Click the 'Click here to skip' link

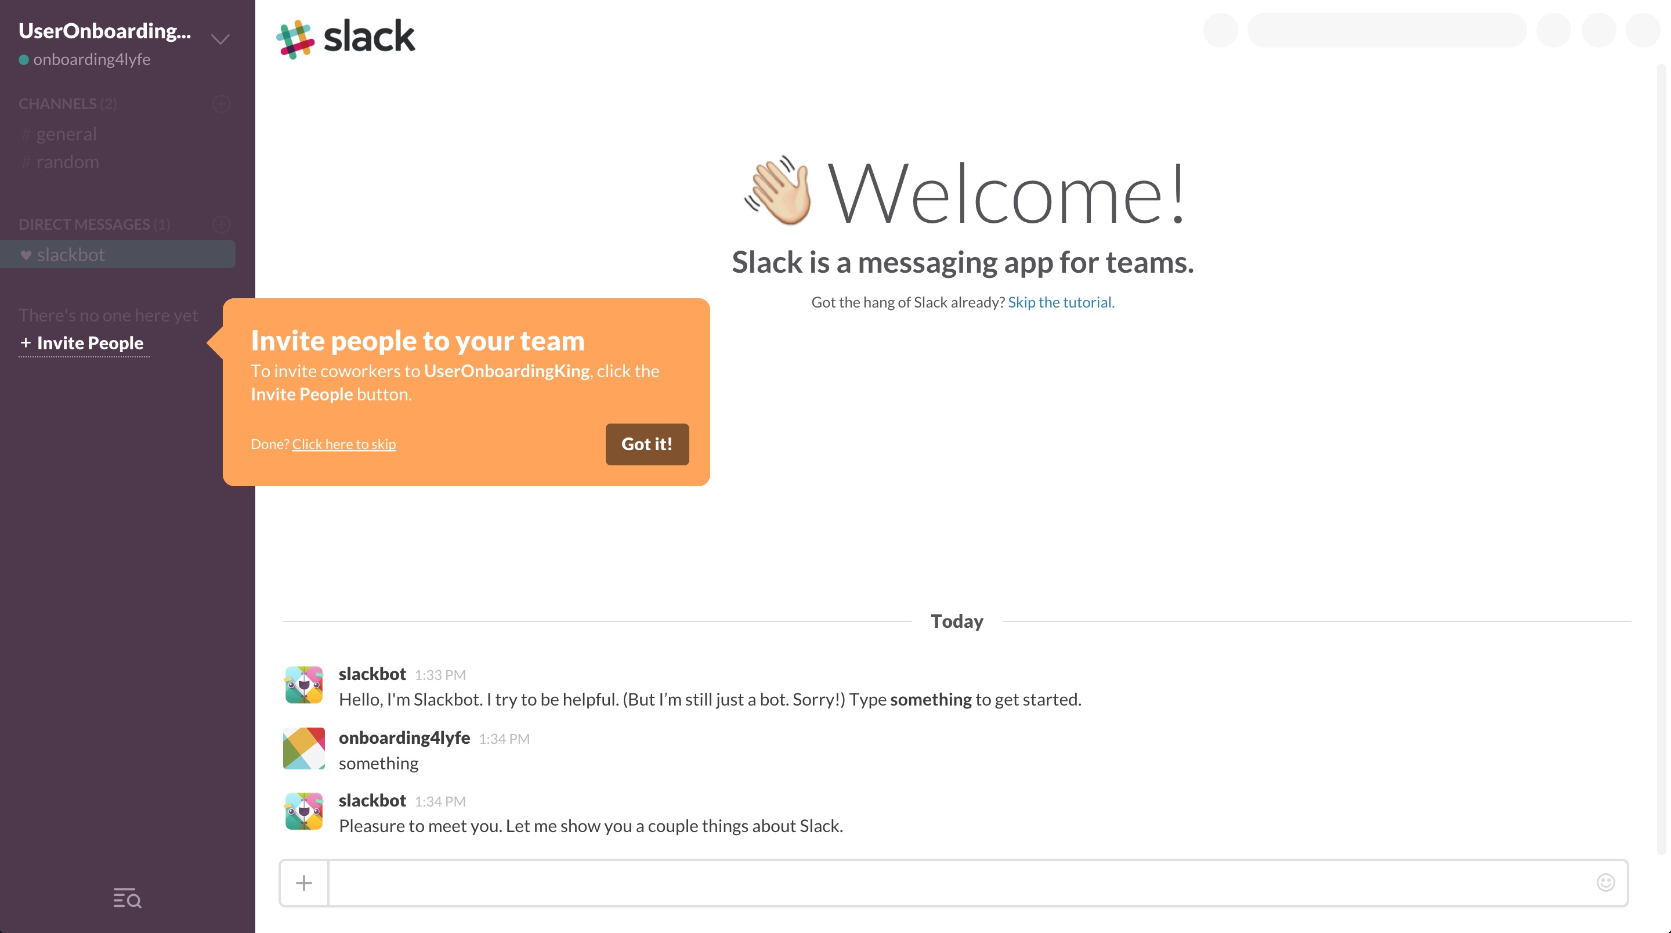(344, 444)
